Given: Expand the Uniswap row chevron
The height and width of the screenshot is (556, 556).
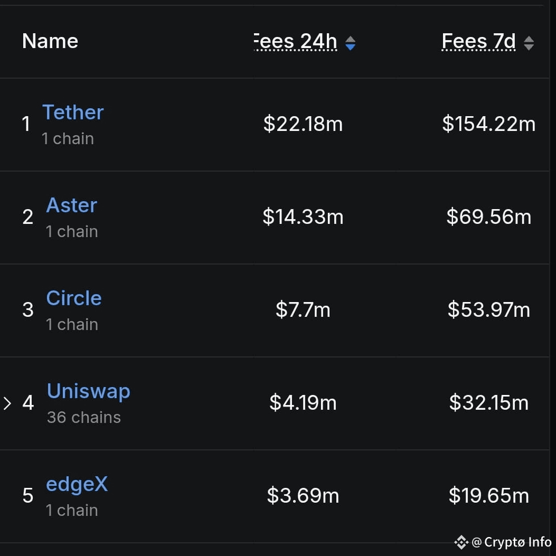Looking at the screenshot, I should click(7, 403).
